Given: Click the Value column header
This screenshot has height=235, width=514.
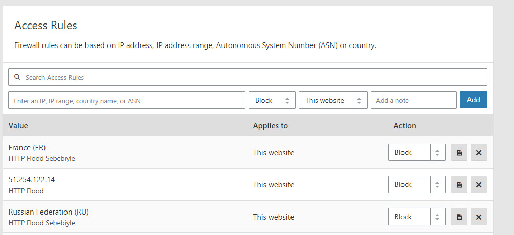Looking at the screenshot, I should 18,126.
